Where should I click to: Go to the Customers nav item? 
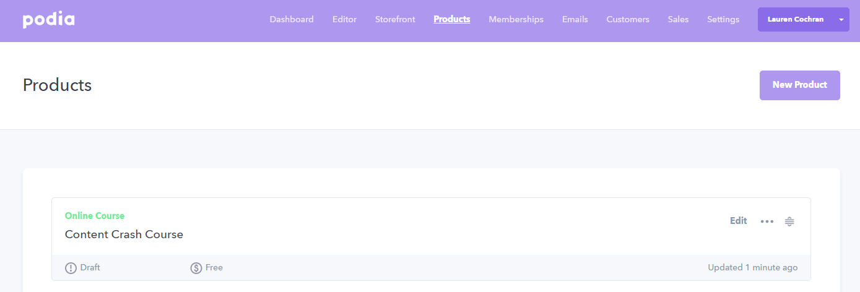[x=628, y=19]
